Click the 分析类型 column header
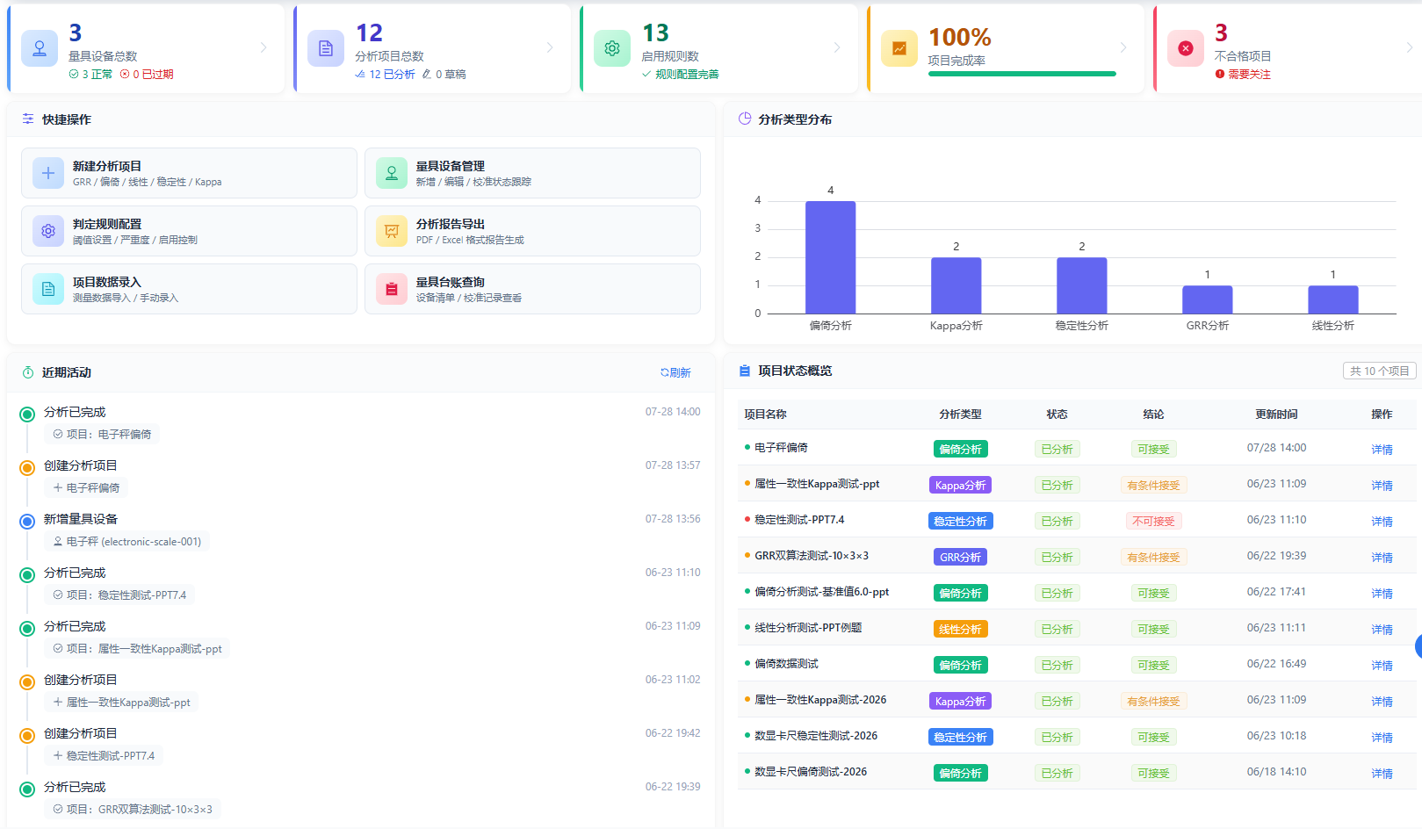 (960, 414)
